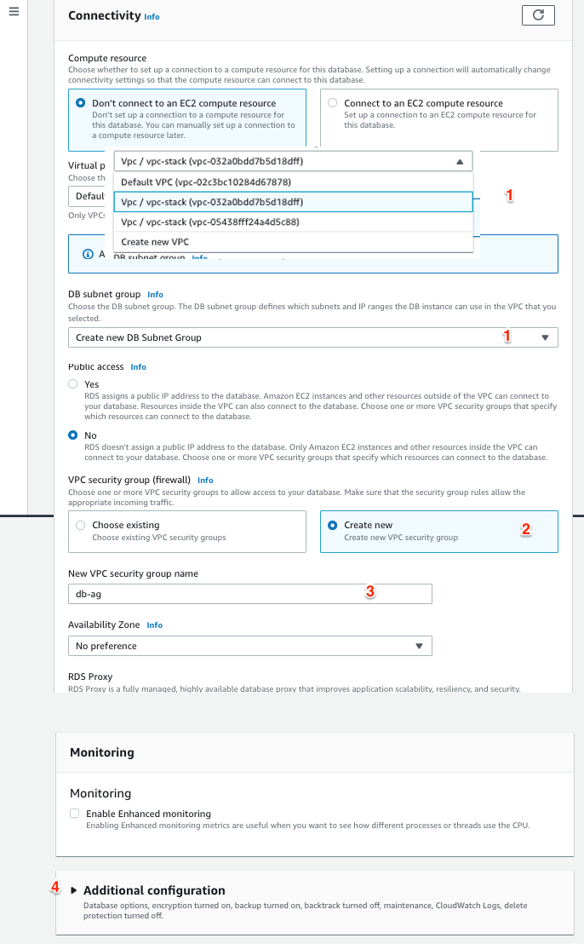Image resolution: width=584 pixels, height=944 pixels.
Task: Open the Availability Zone dropdown
Action: [249, 646]
